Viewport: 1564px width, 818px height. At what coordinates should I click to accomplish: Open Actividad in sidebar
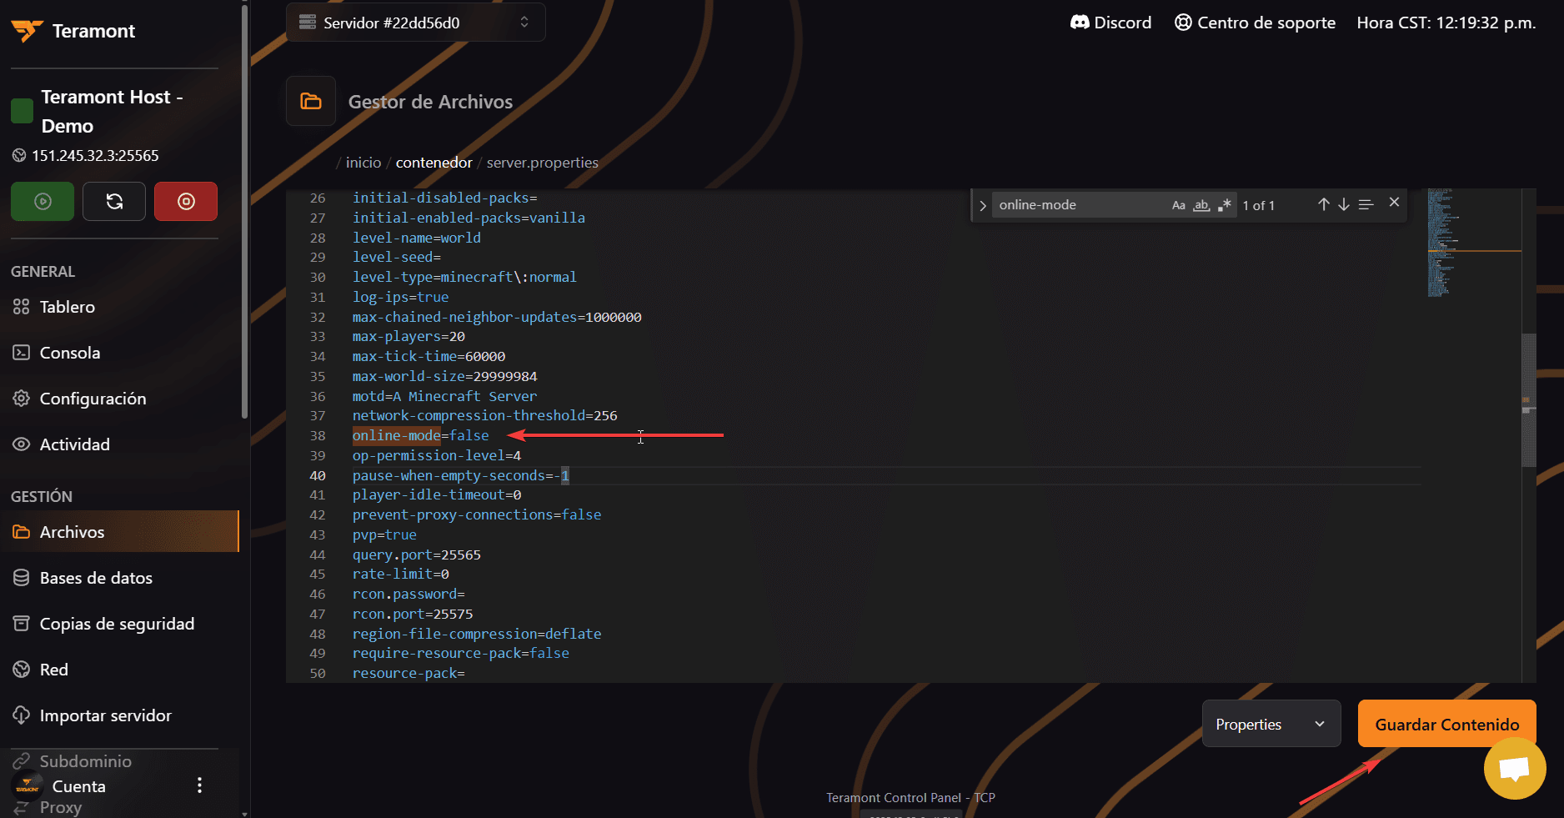[x=75, y=444]
